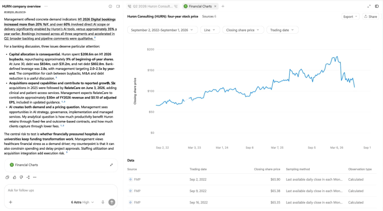Image resolution: width=383 pixels, height=211 pixels.
Task: Click the citation marker after 'useful discussion.'
Action: [x=56, y=78]
